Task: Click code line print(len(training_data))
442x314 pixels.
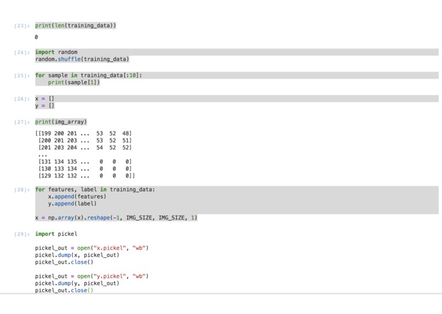Action: (x=76, y=25)
